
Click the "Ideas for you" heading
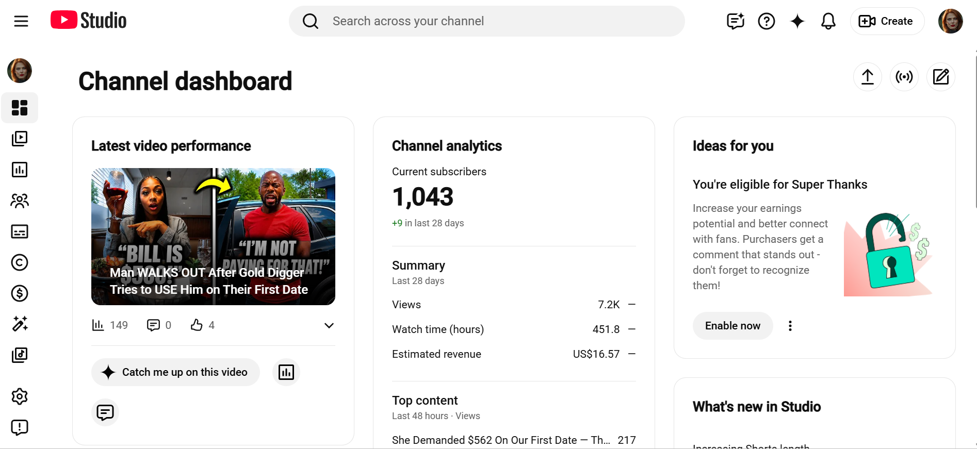[x=733, y=146]
